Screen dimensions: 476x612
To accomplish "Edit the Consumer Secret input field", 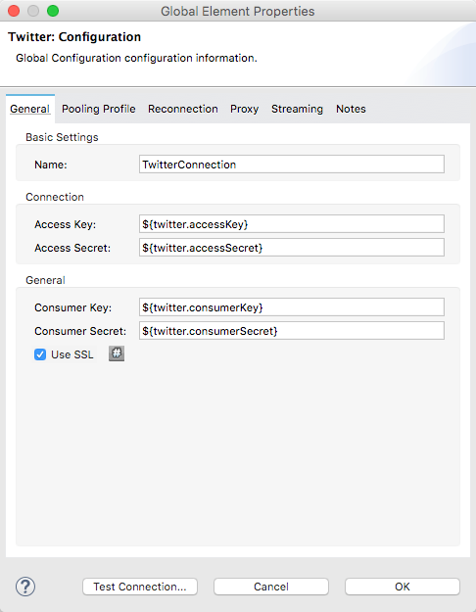I will (x=292, y=331).
